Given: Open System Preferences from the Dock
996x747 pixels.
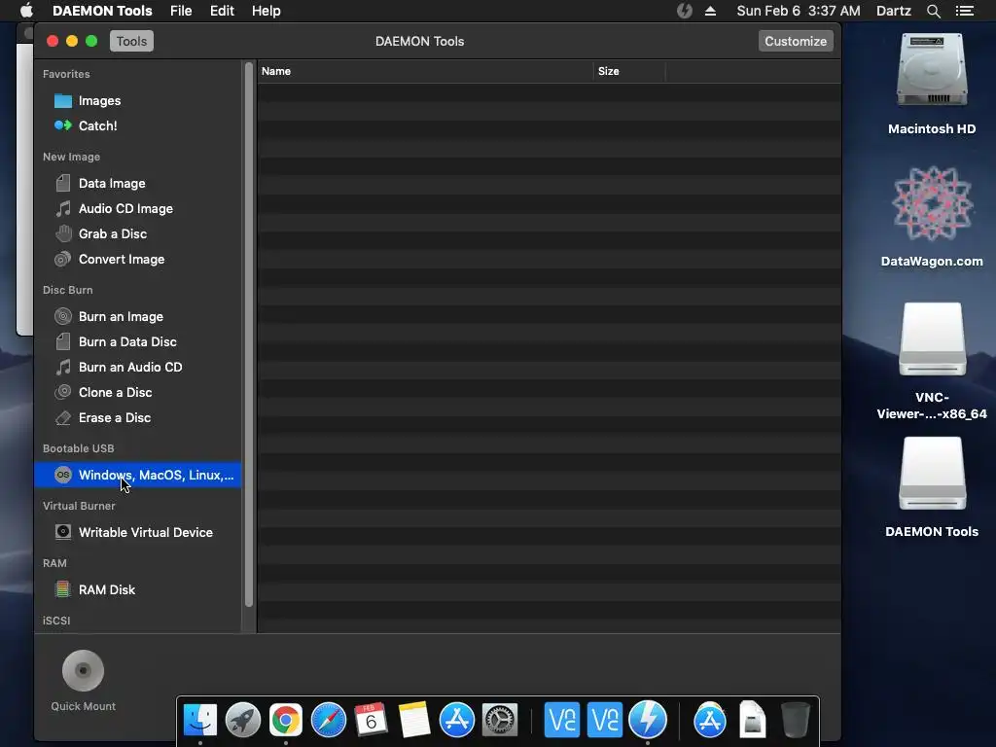Looking at the screenshot, I should [500, 721].
